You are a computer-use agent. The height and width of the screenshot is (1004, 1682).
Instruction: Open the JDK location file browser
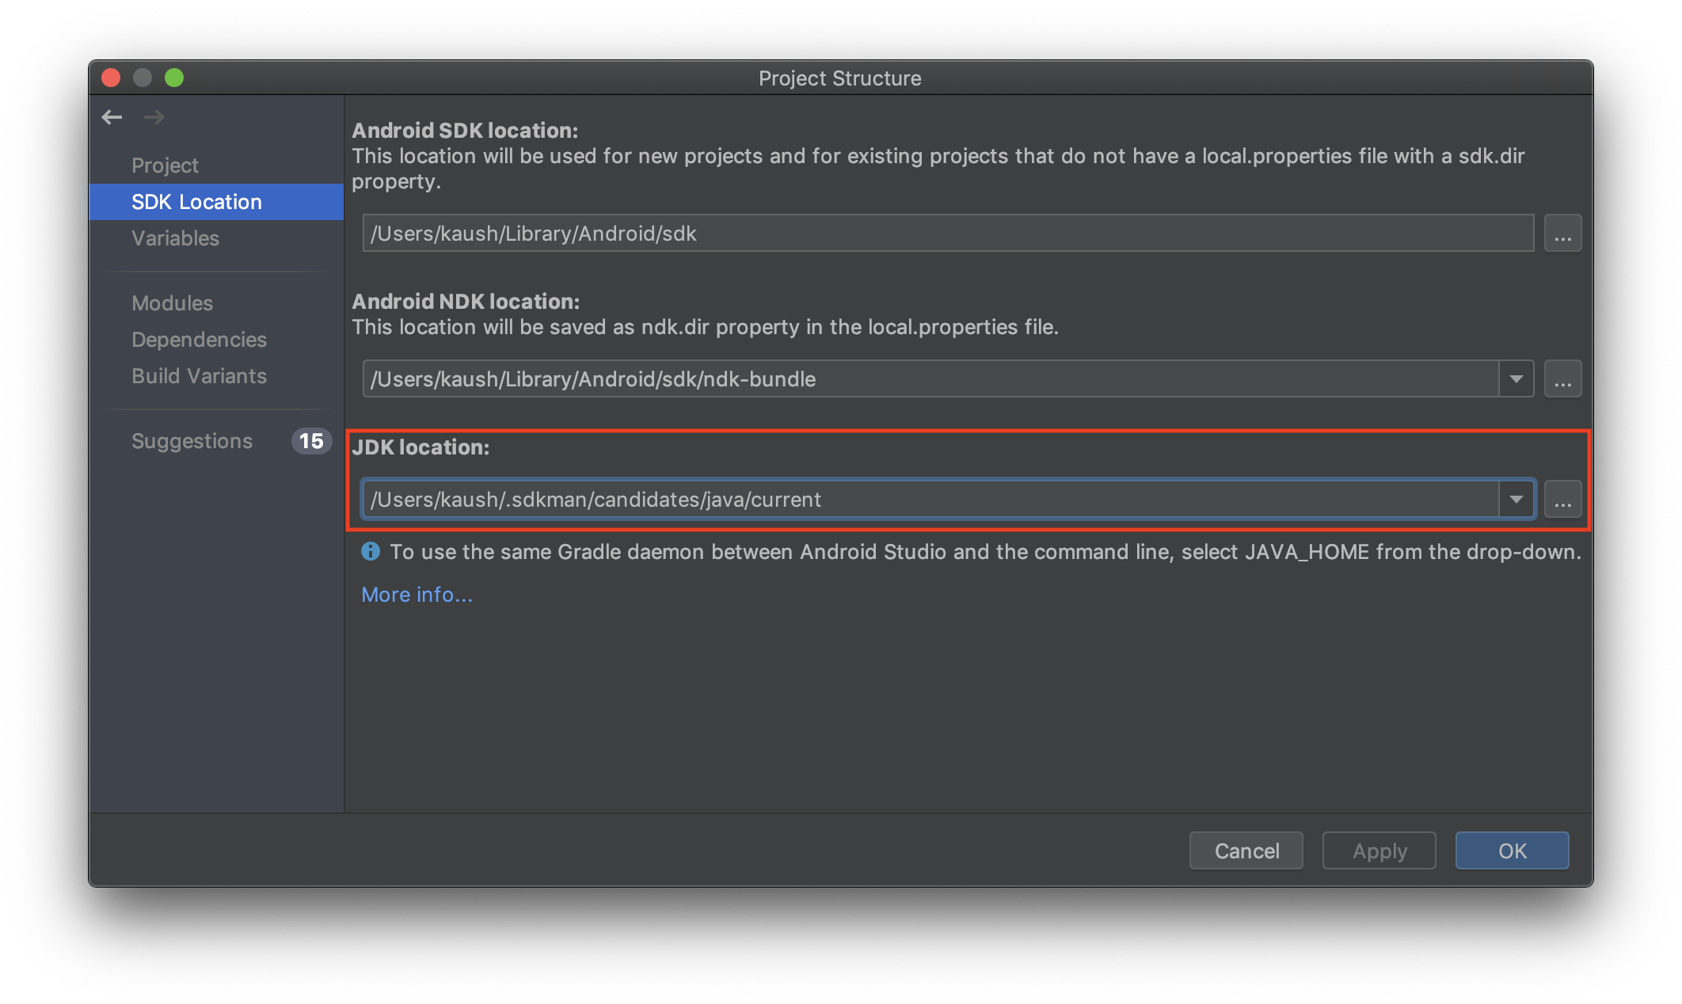1562,499
